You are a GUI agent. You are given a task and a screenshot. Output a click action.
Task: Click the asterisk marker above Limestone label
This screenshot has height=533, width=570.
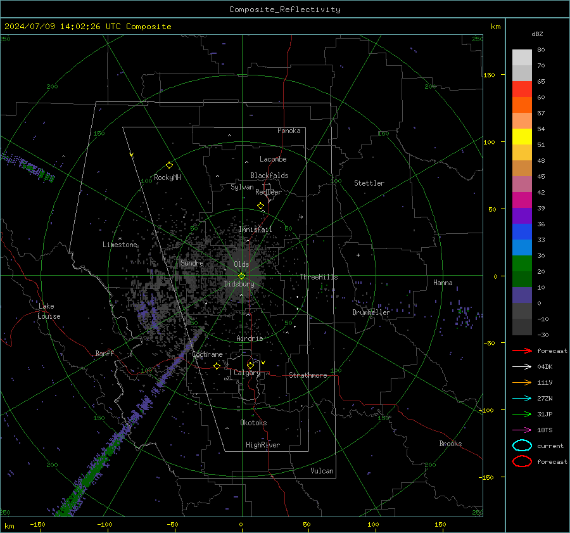click(x=120, y=239)
